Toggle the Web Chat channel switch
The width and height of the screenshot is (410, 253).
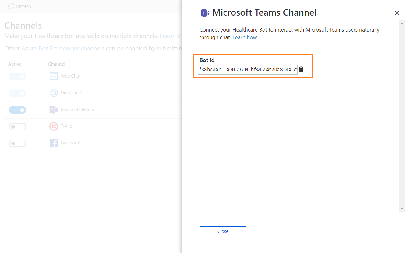(17, 76)
